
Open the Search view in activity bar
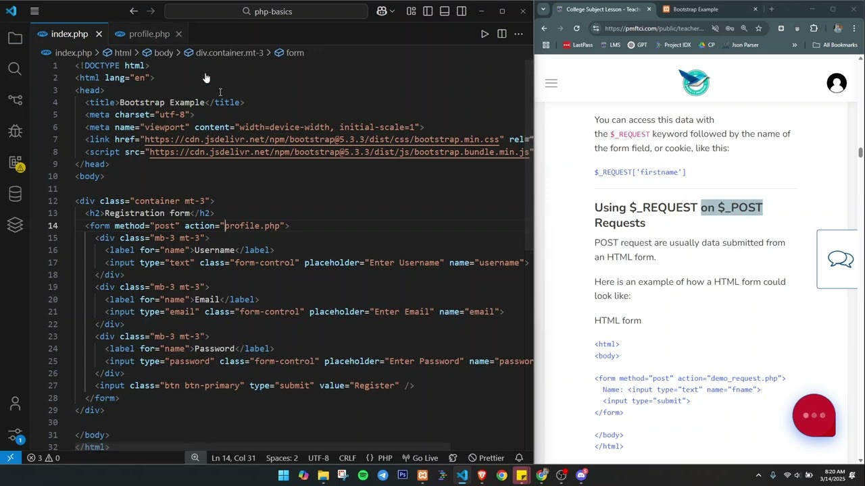coord(15,69)
